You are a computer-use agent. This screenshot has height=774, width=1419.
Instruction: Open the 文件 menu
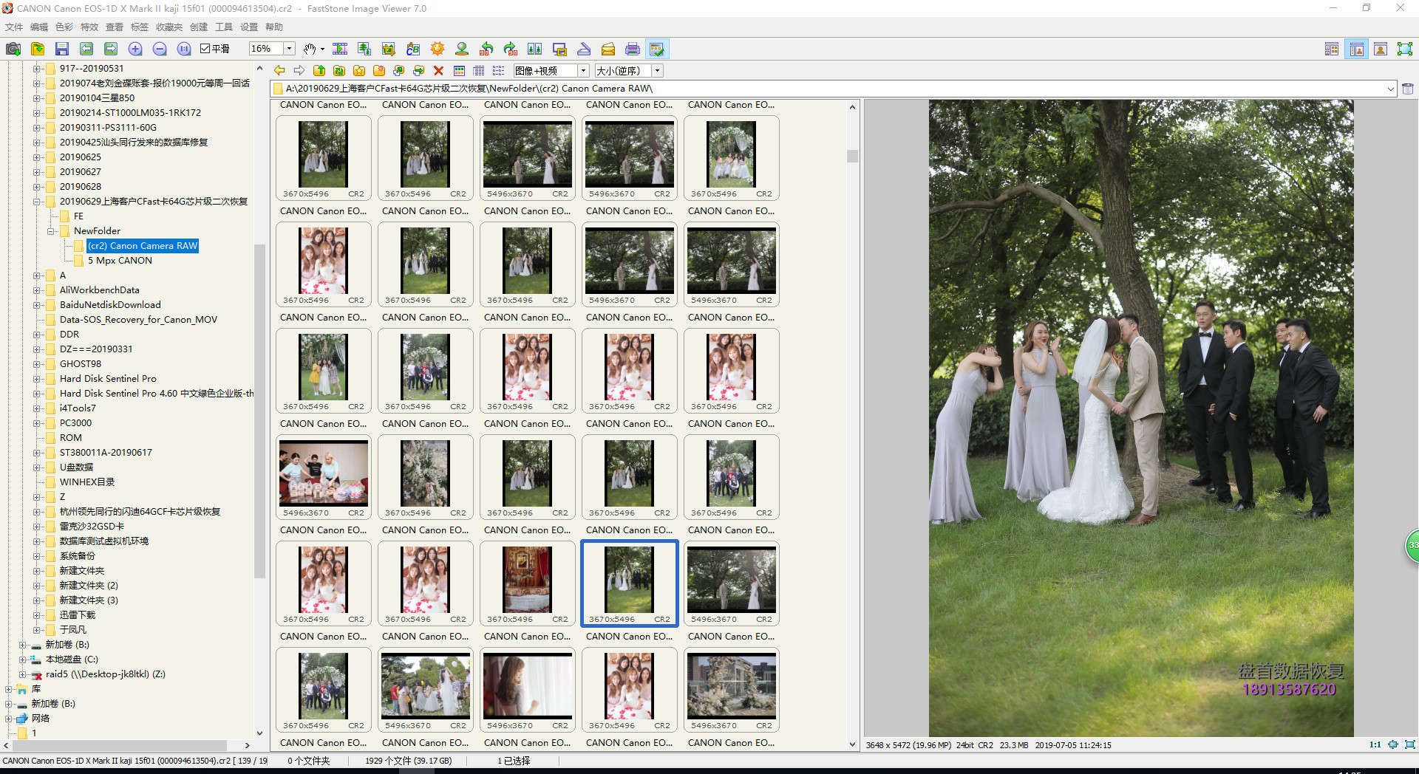[14, 27]
